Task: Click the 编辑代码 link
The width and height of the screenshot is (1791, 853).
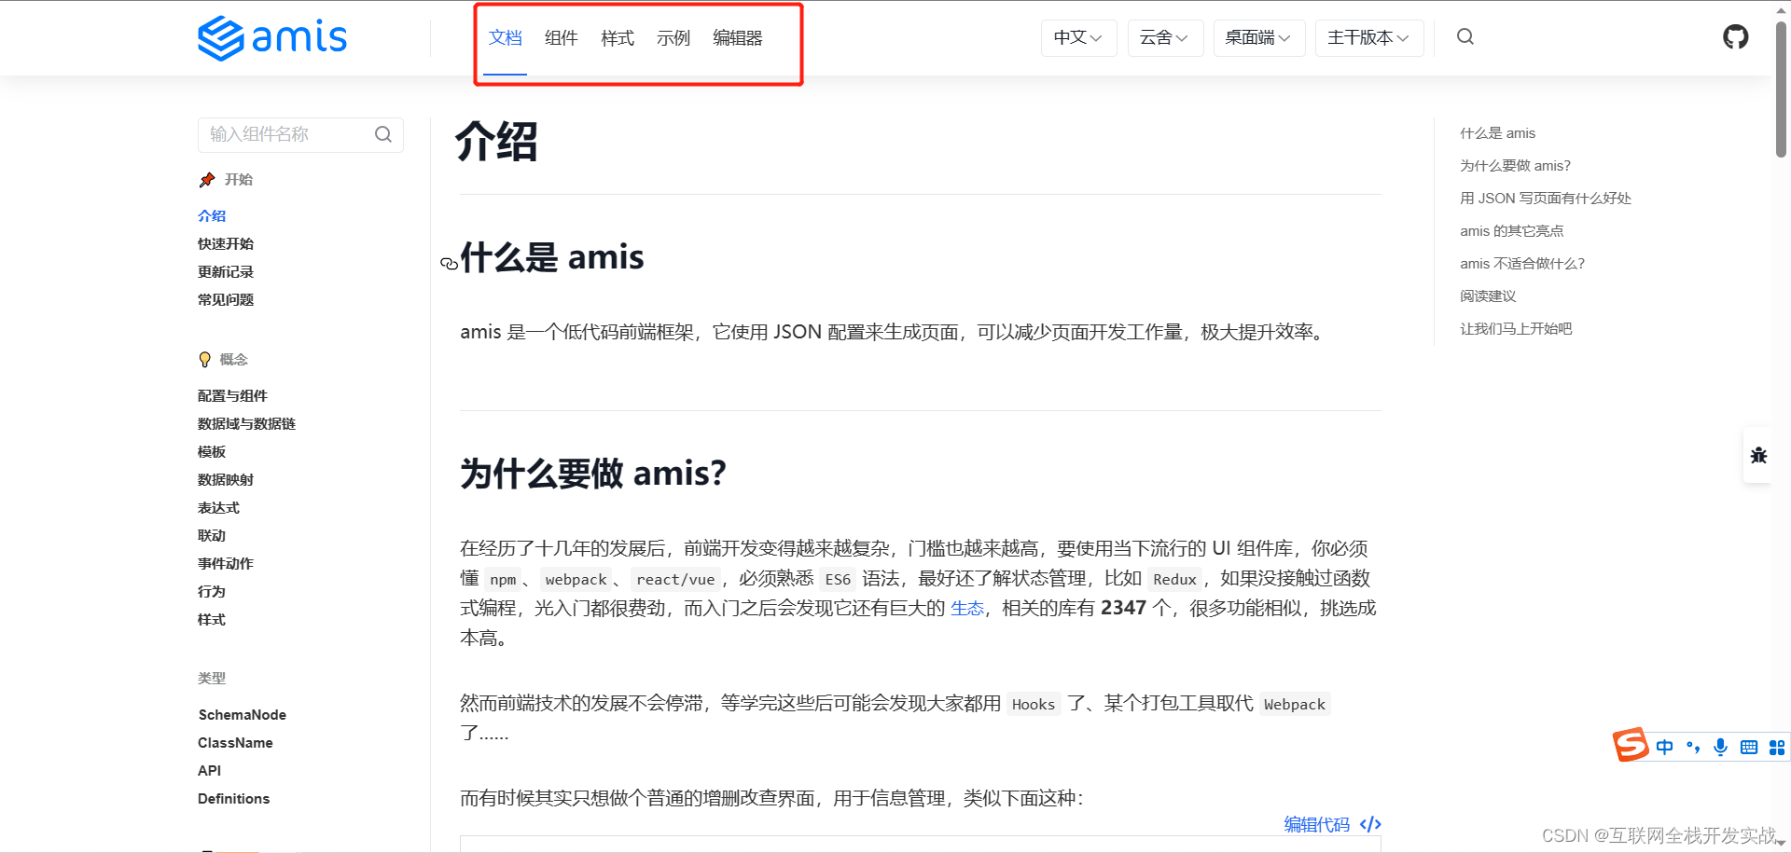Action: pyautogui.click(x=1316, y=824)
